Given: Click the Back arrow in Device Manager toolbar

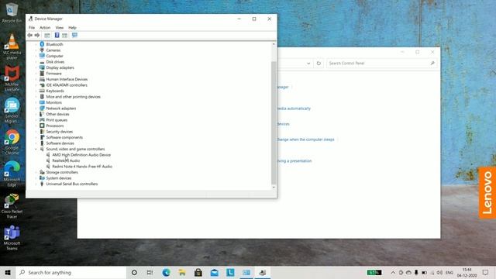Looking at the screenshot, I should pyautogui.click(x=30, y=35).
